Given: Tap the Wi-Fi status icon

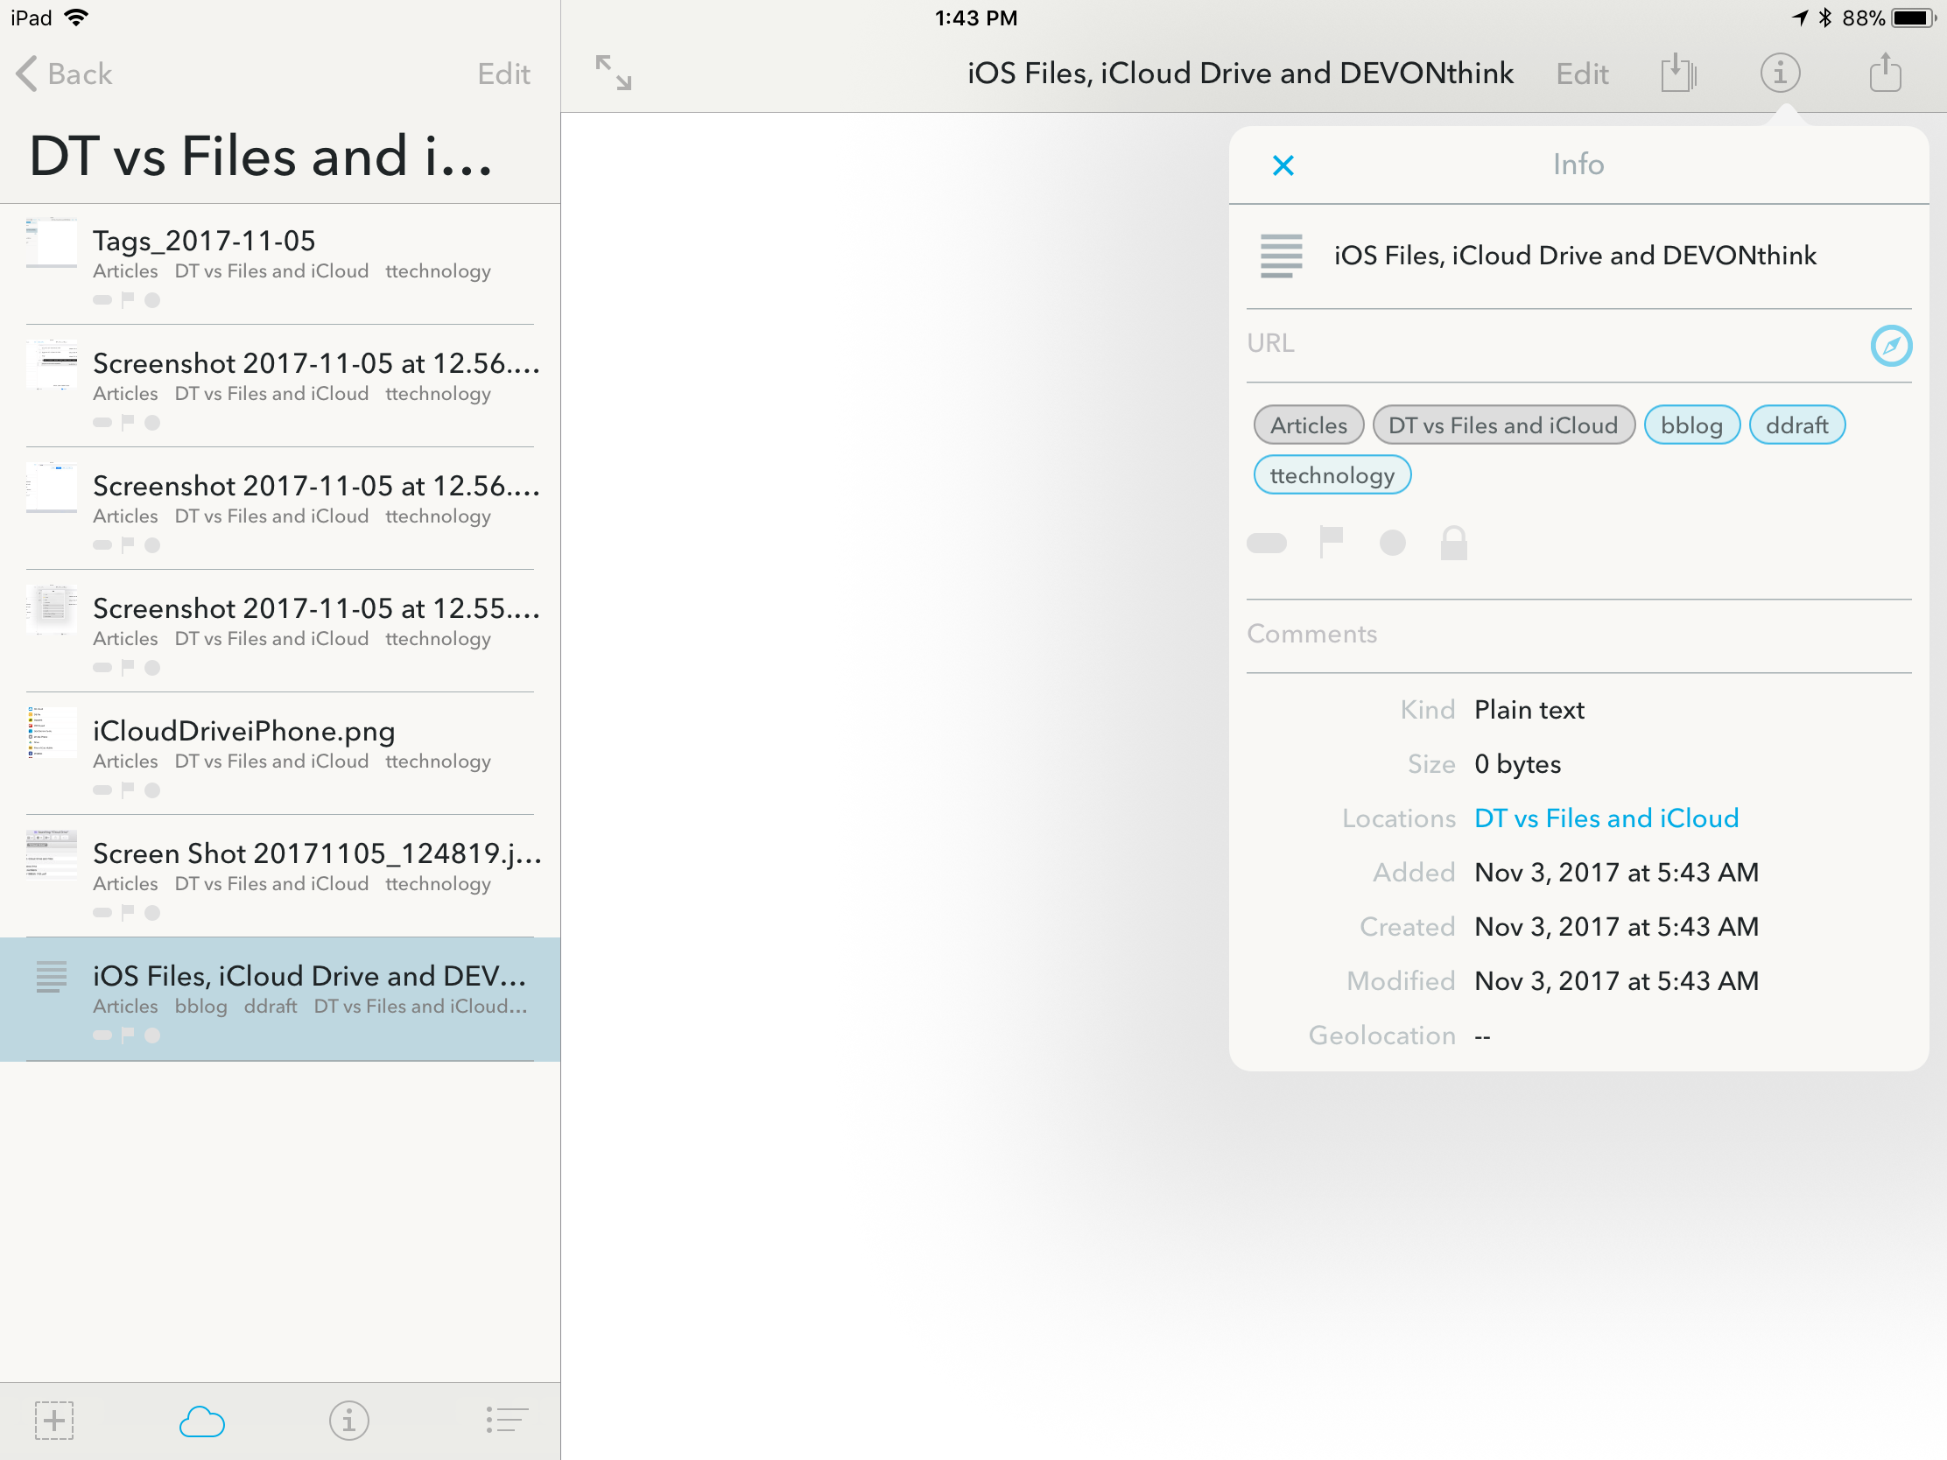Looking at the screenshot, I should tap(77, 18).
